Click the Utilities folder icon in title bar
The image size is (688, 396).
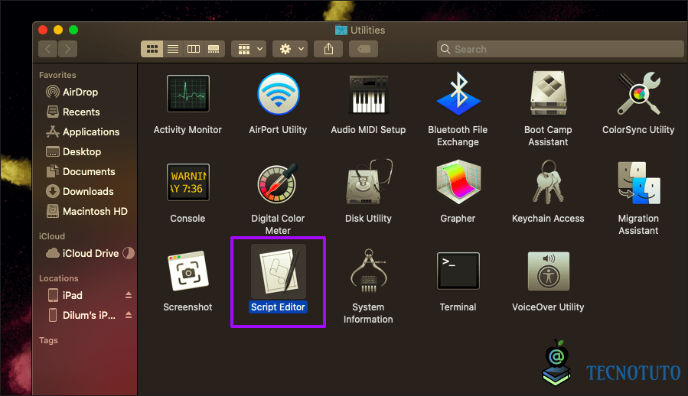(x=341, y=31)
